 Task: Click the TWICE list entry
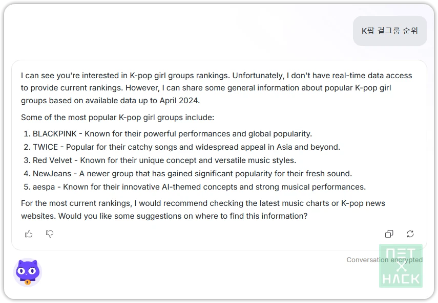pyautogui.click(x=182, y=147)
